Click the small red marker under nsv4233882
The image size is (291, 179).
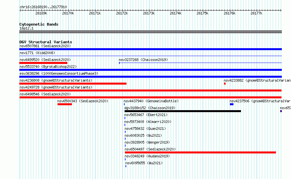coord(225,84)
